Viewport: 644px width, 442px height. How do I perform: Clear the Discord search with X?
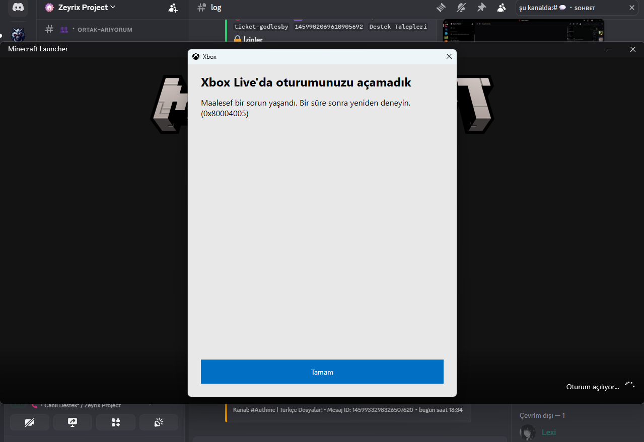632,8
